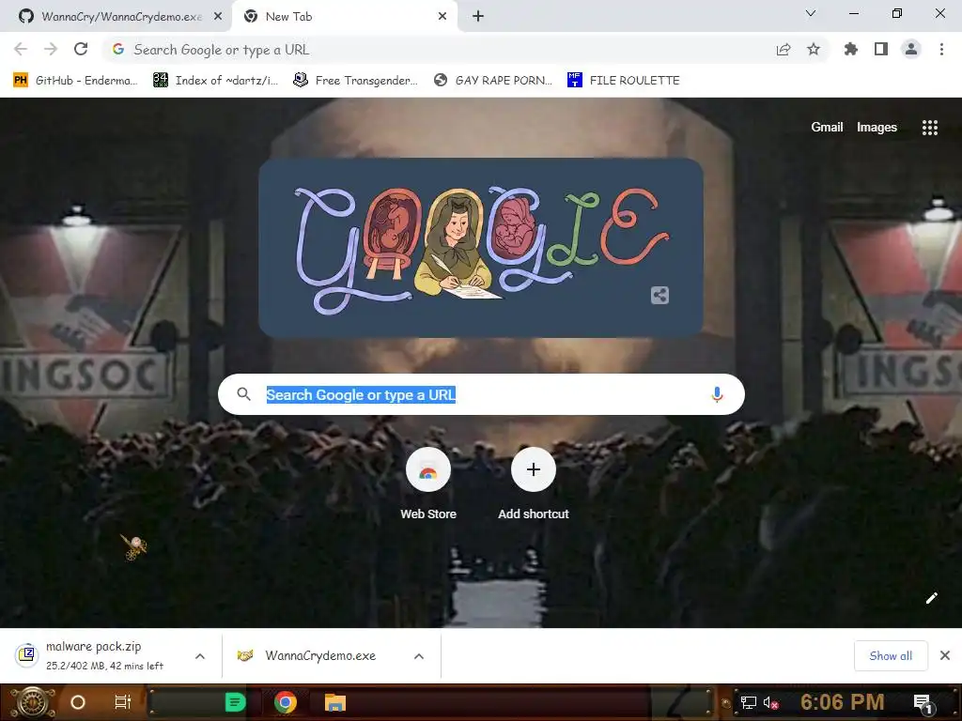This screenshot has width=962, height=721.
Task: Unmute the volume tray icon
Action: (x=770, y=702)
